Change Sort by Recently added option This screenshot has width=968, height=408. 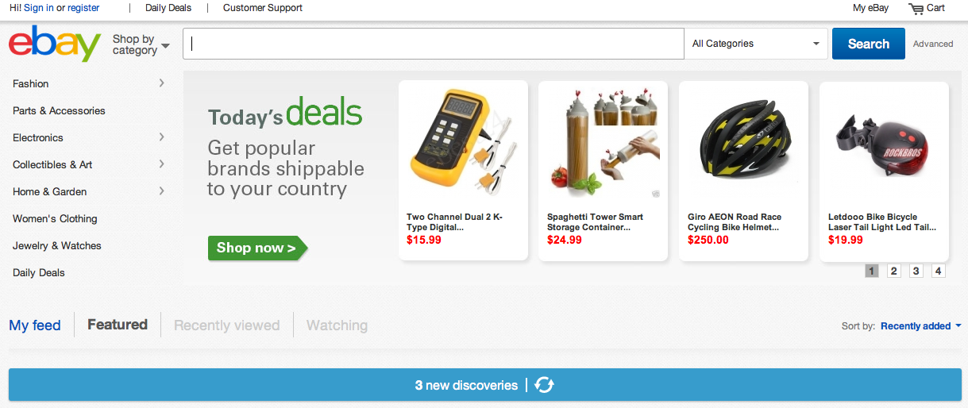pos(920,326)
